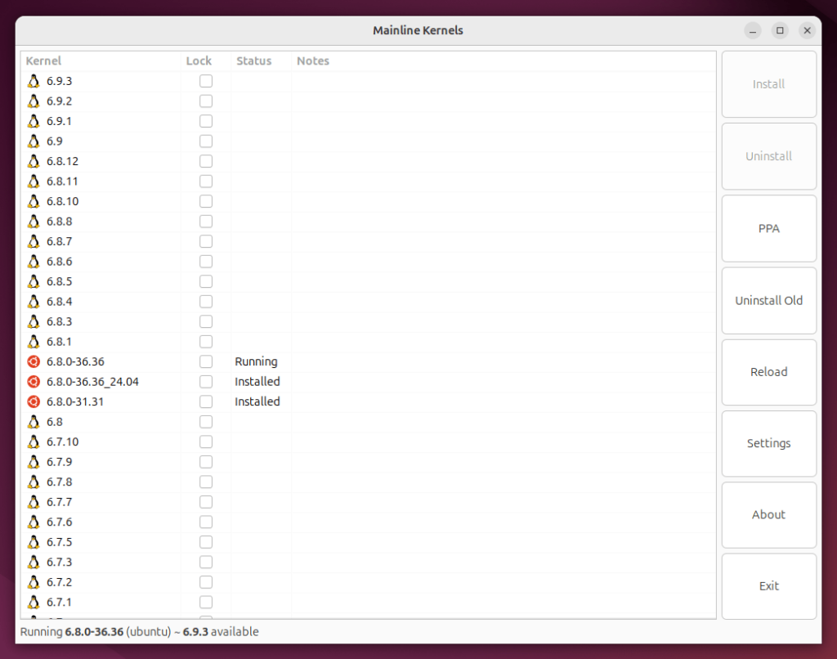Image resolution: width=837 pixels, height=659 pixels.
Task: Click the penguin icon next to 6.8.6
Action: [x=34, y=261]
